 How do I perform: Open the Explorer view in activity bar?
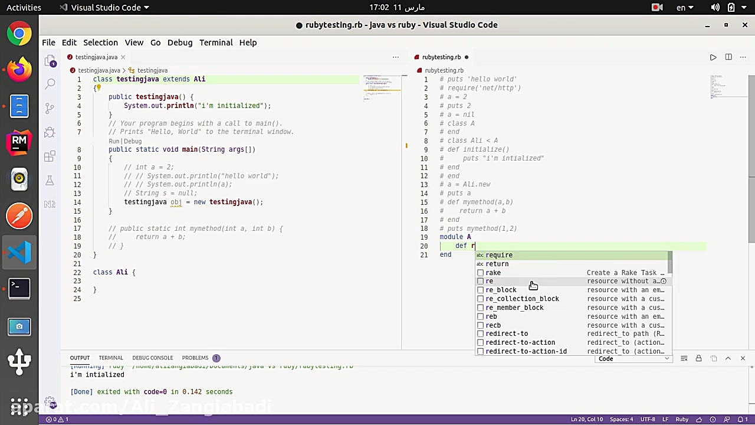[50, 61]
